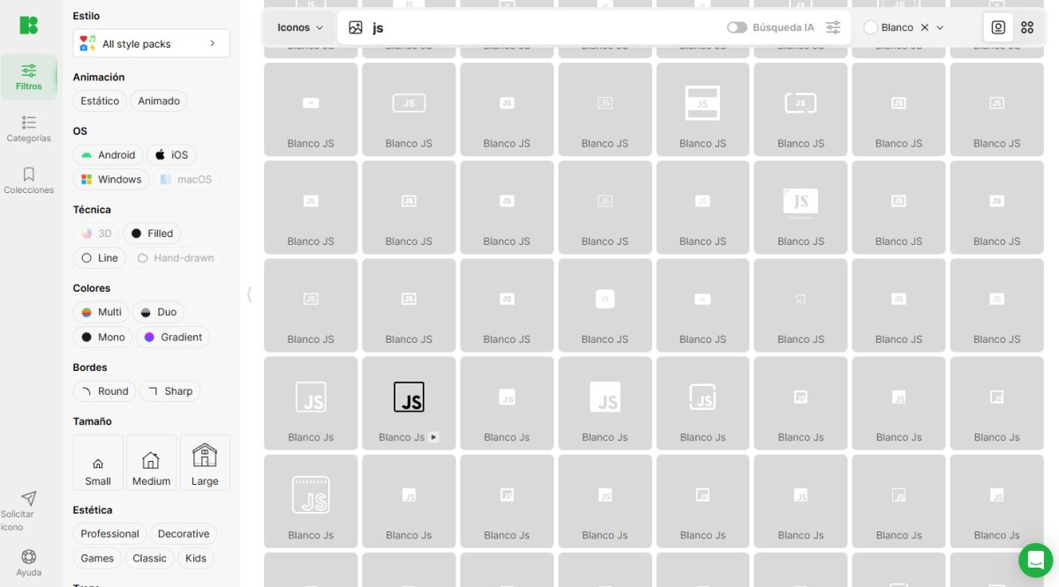Expand the Iconos type dropdown
The image size is (1059, 587).
click(300, 27)
